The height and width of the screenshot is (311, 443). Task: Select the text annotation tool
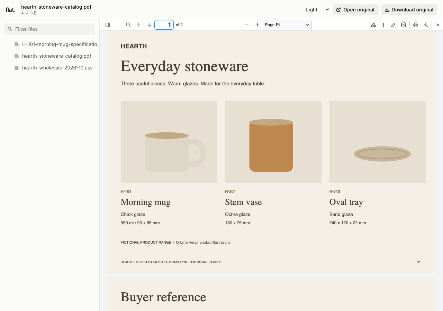383,25
